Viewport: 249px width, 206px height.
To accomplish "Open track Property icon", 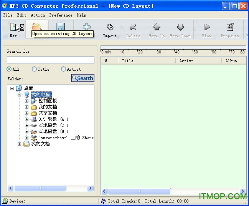I will pos(230,27).
